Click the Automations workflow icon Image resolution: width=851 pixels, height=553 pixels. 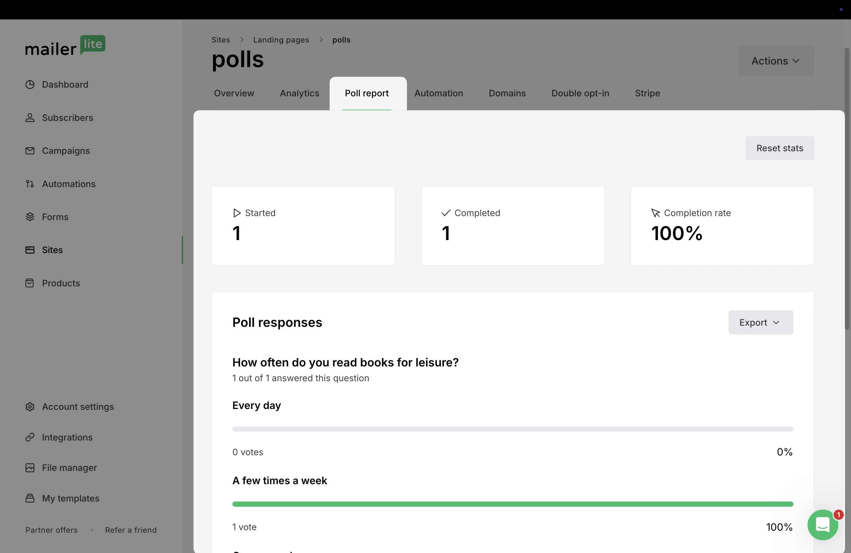click(x=30, y=184)
